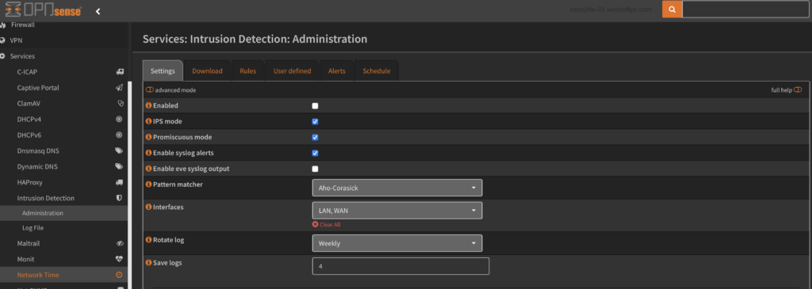Click the VPN globe icon
This screenshot has width=812, height=289.
(2, 40)
